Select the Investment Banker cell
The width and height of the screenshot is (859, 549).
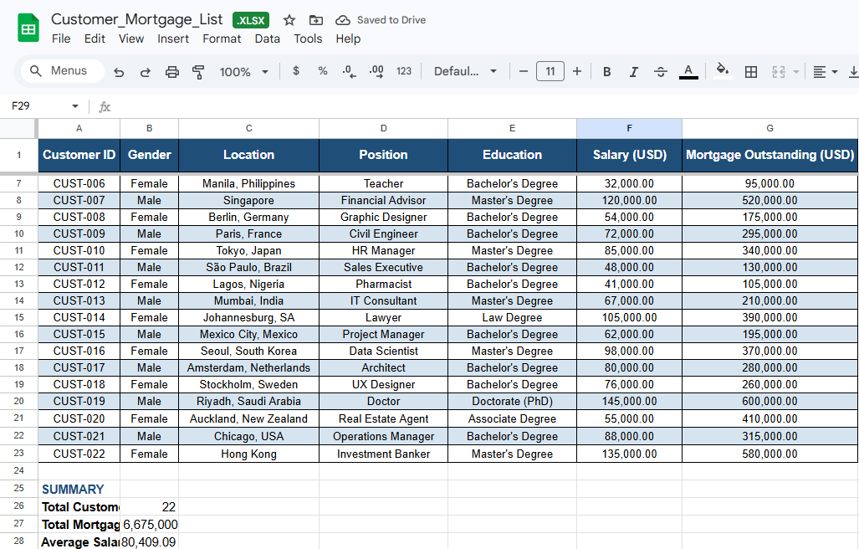tap(383, 454)
